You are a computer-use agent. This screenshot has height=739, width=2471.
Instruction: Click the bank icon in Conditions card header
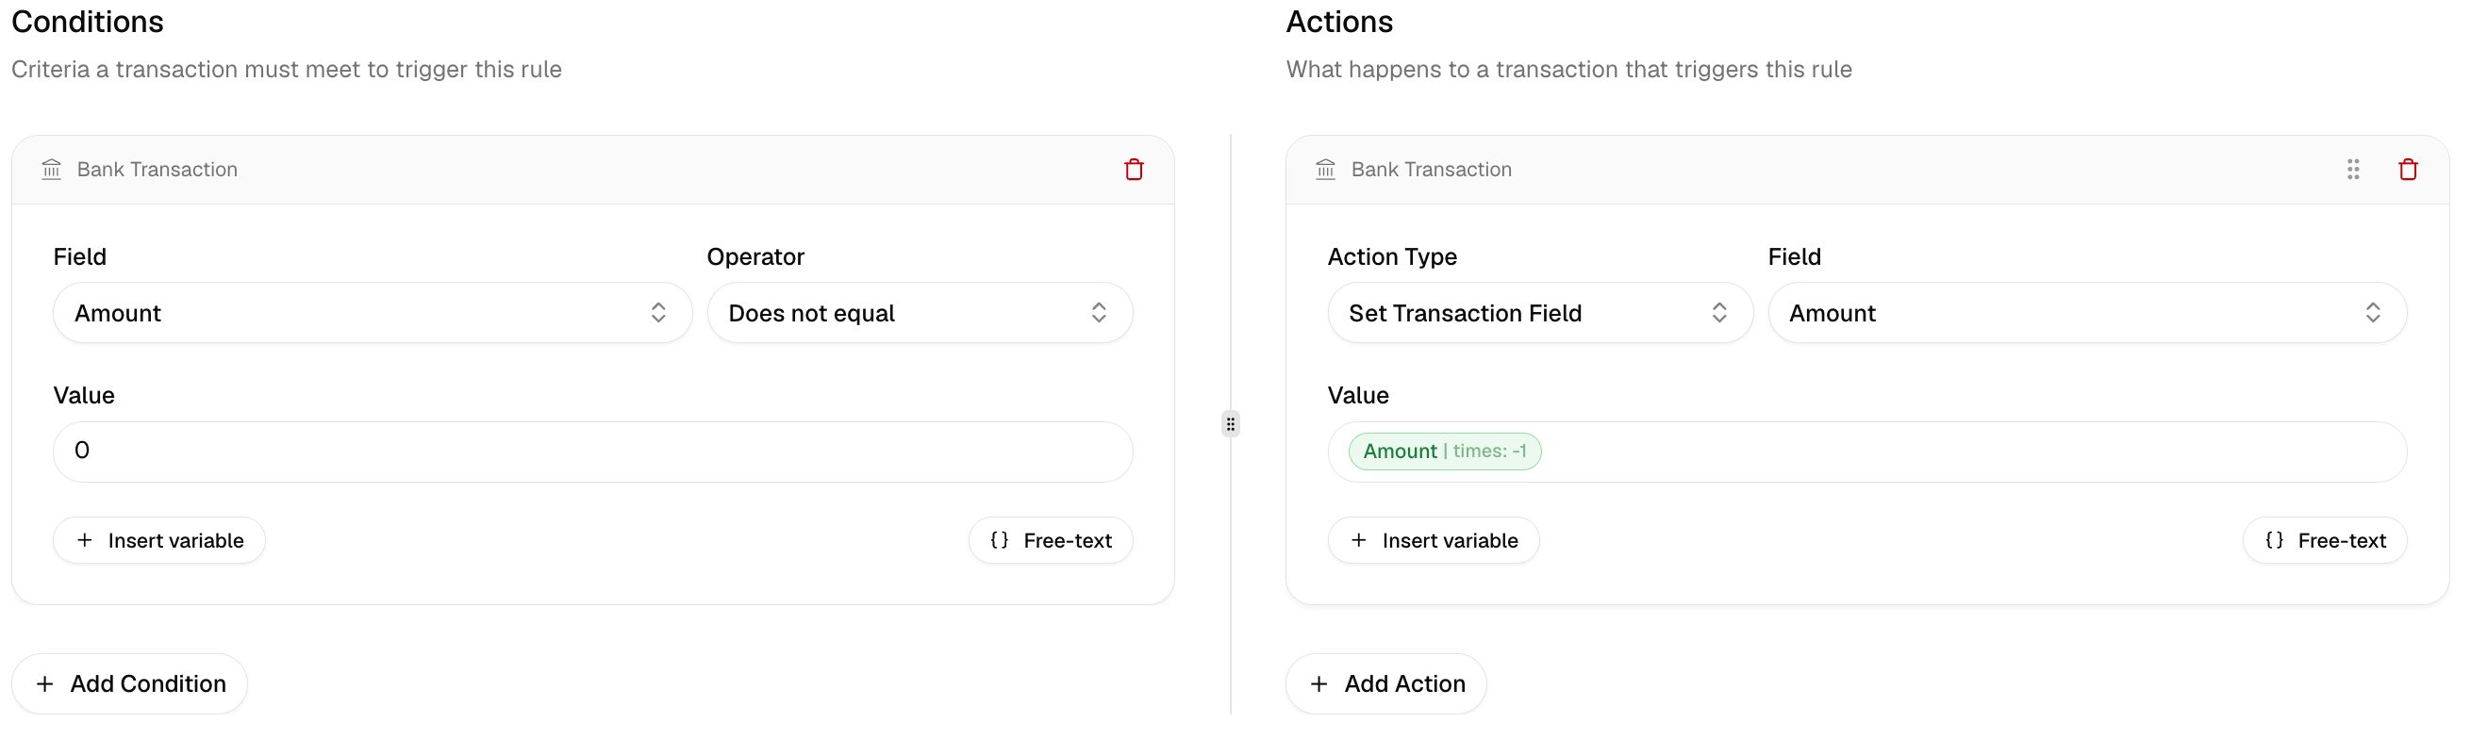tap(52, 170)
